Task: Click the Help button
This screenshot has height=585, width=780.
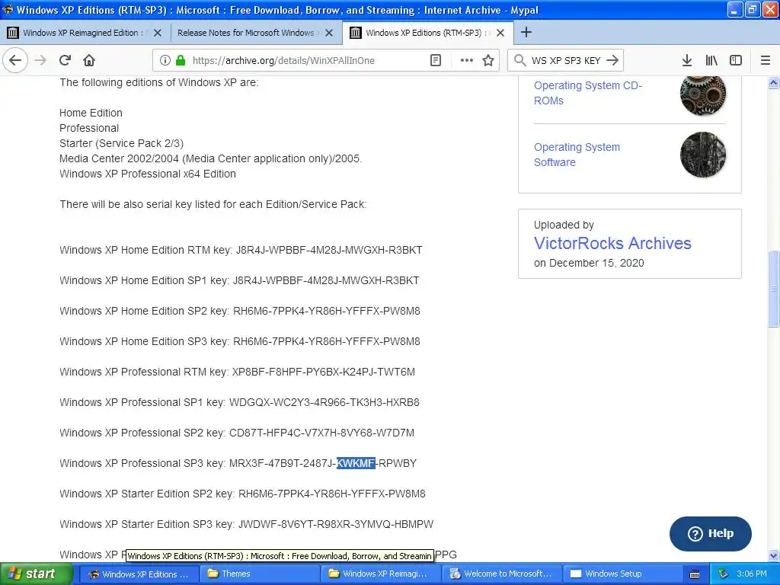Action: click(x=711, y=534)
